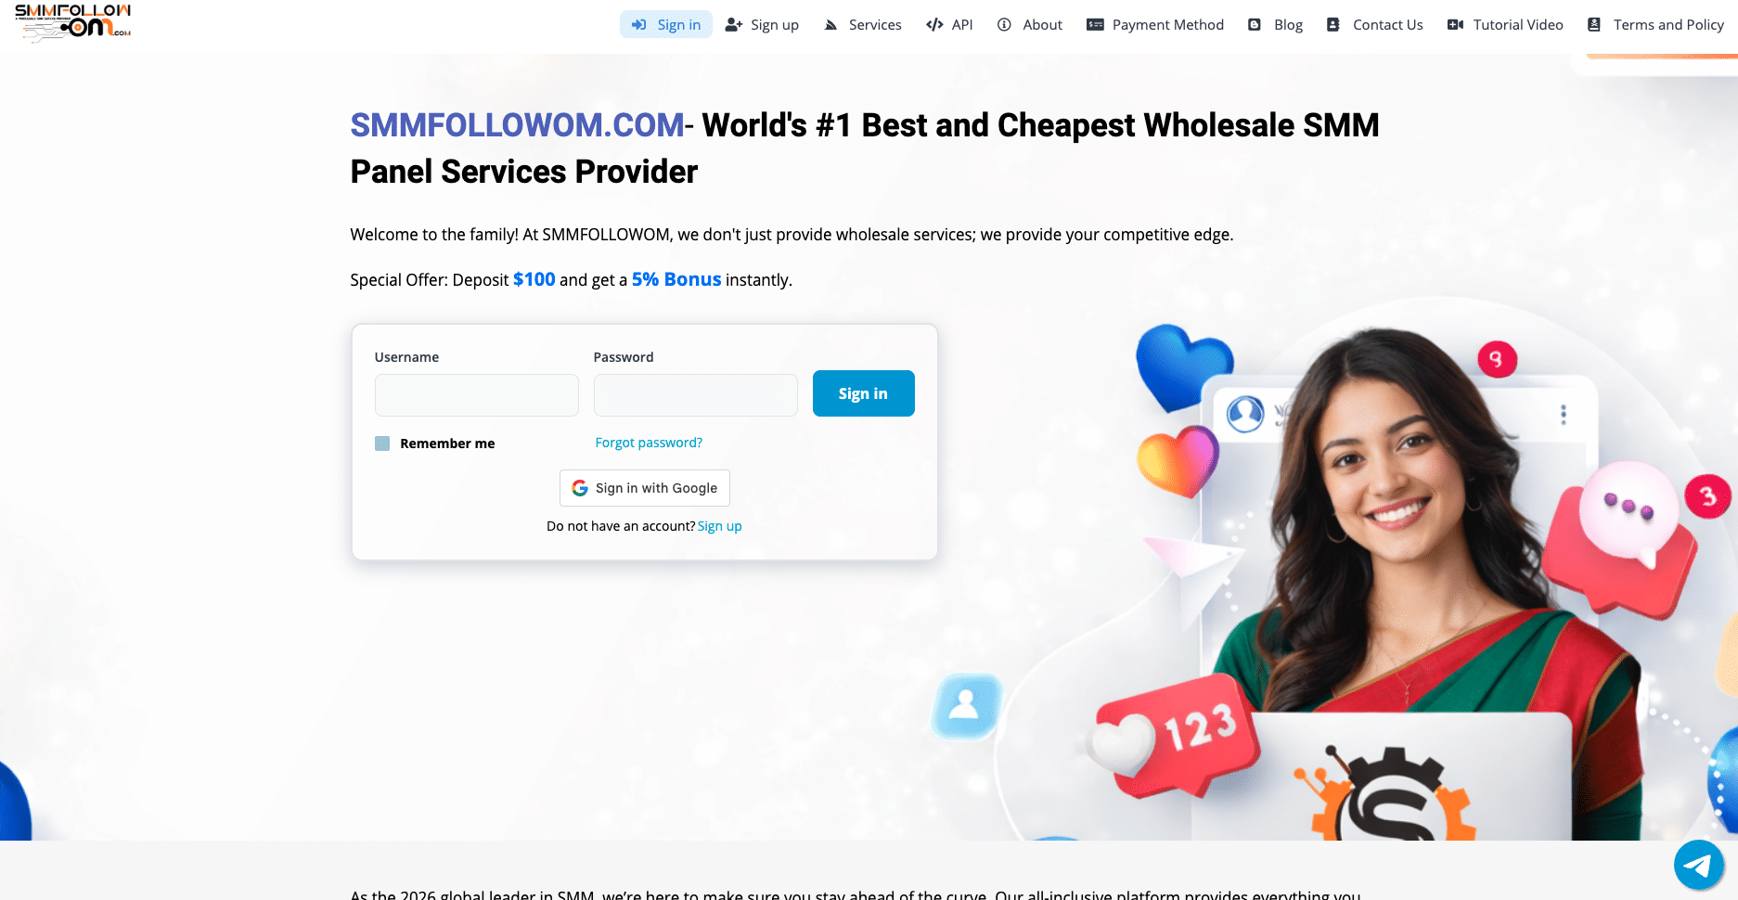1738x900 pixels.
Task: Click Sign up link below Google button
Action: click(719, 526)
